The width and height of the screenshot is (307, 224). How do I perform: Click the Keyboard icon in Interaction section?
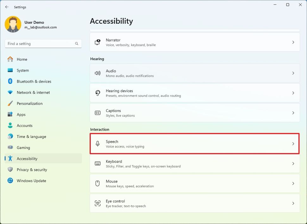98,164
